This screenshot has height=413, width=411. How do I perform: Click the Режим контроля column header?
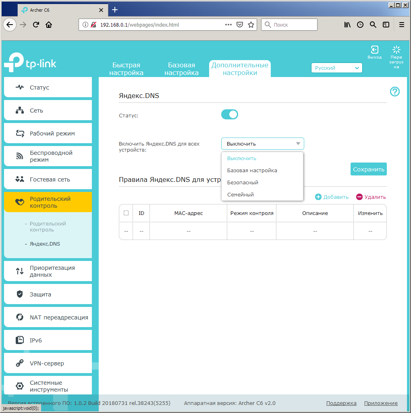point(252,213)
